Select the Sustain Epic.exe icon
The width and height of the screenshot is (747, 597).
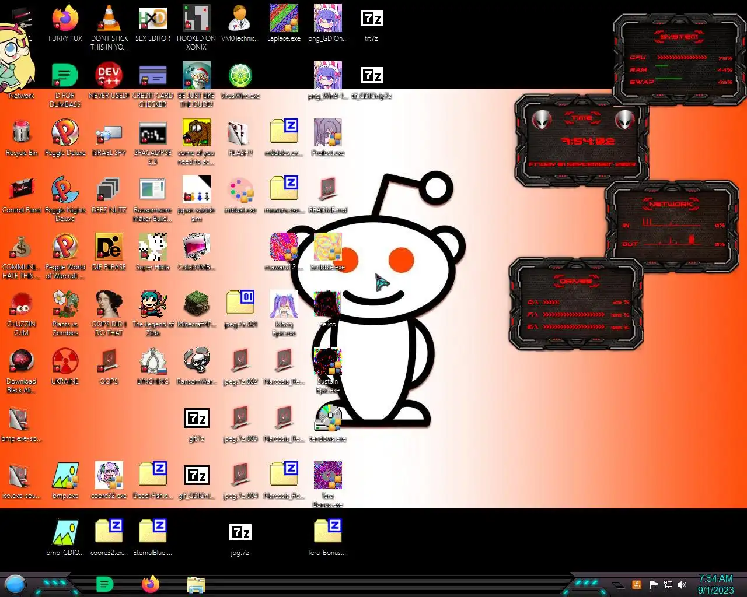coord(328,370)
